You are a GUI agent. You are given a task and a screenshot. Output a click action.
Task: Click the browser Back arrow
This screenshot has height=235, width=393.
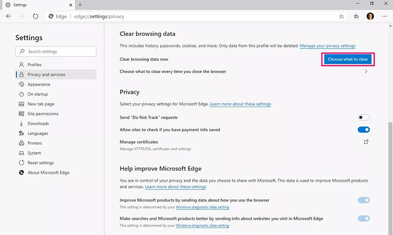9,16
